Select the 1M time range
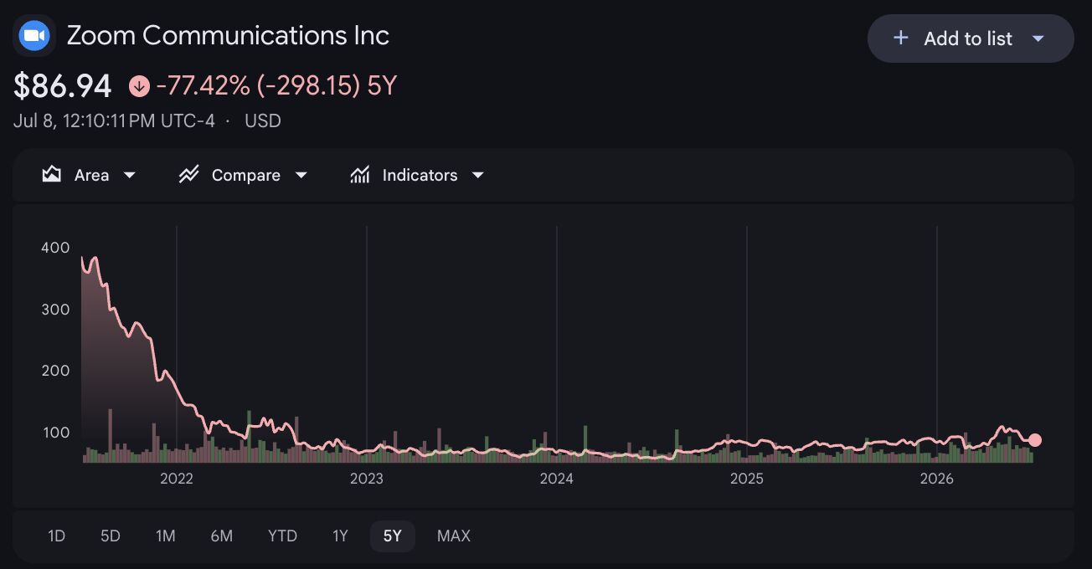 (x=166, y=536)
